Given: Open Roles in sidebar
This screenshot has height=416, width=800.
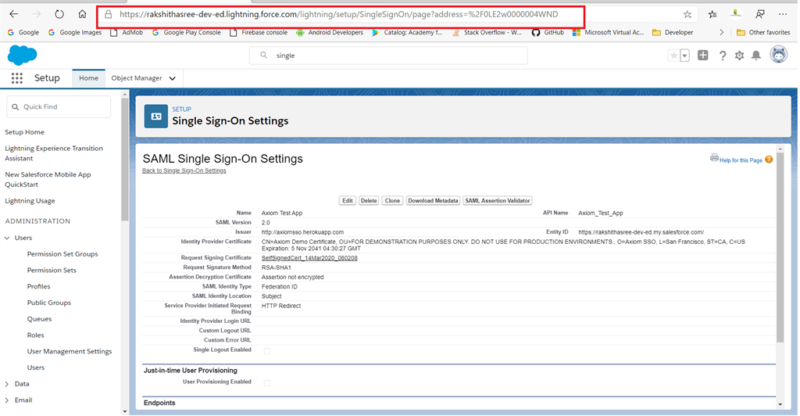Looking at the screenshot, I should pyautogui.click(x=36, y=335).
